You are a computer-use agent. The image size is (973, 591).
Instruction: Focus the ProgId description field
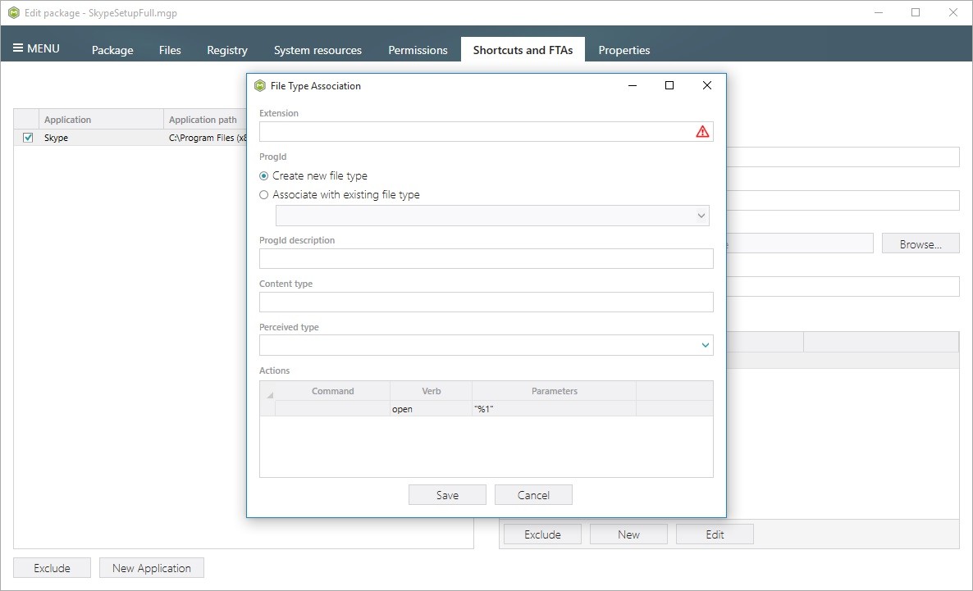pyautogui.click(x=486, y=258)
